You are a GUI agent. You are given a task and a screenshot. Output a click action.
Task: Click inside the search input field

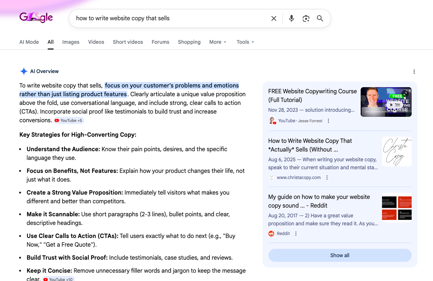tap(163, 18)
